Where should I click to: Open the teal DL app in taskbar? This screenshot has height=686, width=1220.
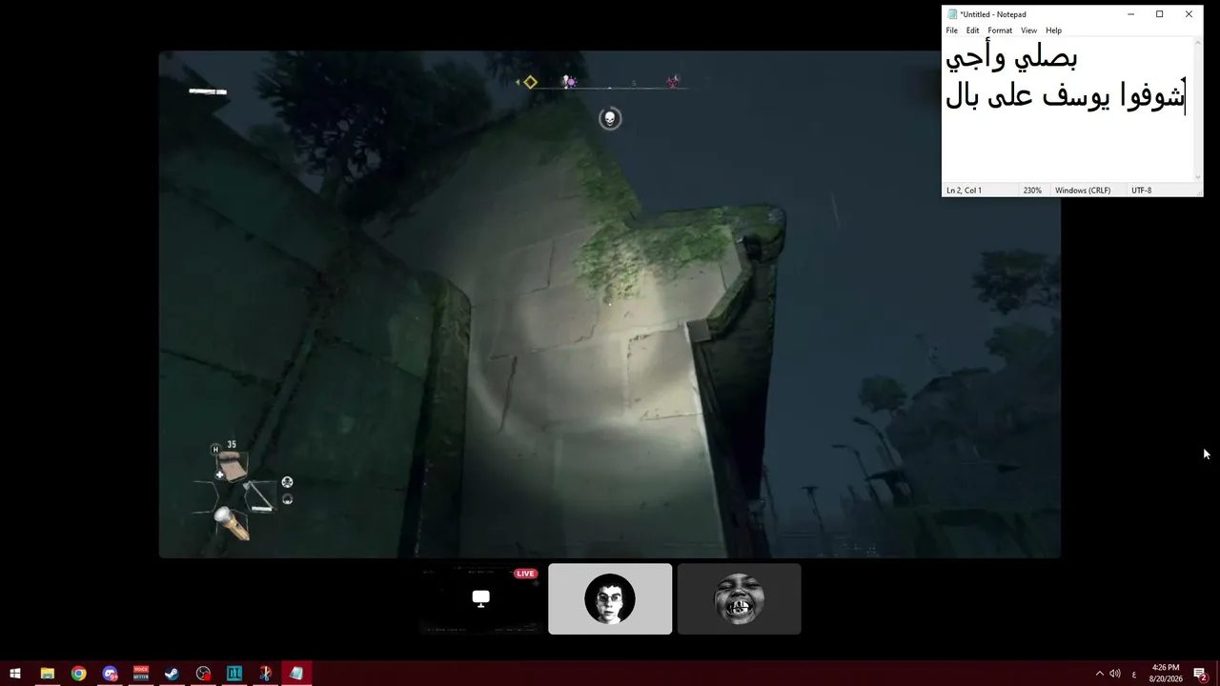234,674
